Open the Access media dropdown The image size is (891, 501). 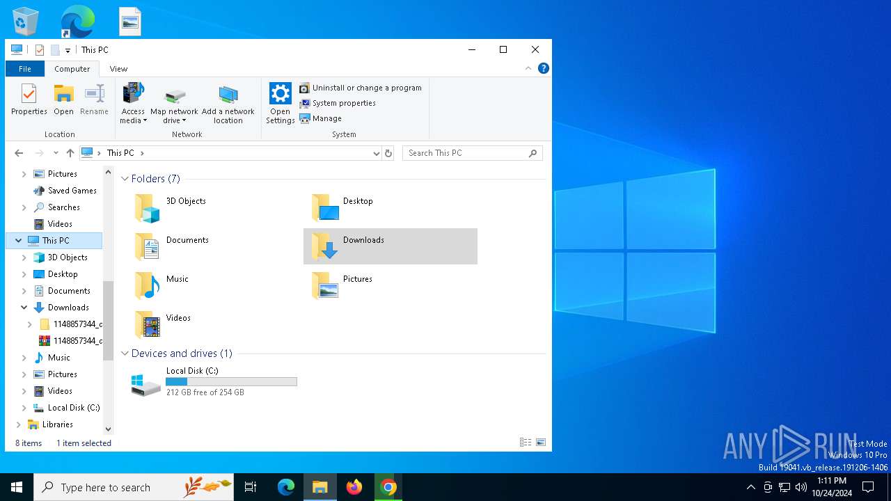click(x=133, y=104)
